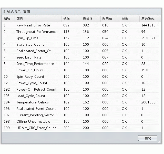This screenshot has width=164, height=154.
Task: Select the Power_On_Hours item
Action: [x=30, y=70]
